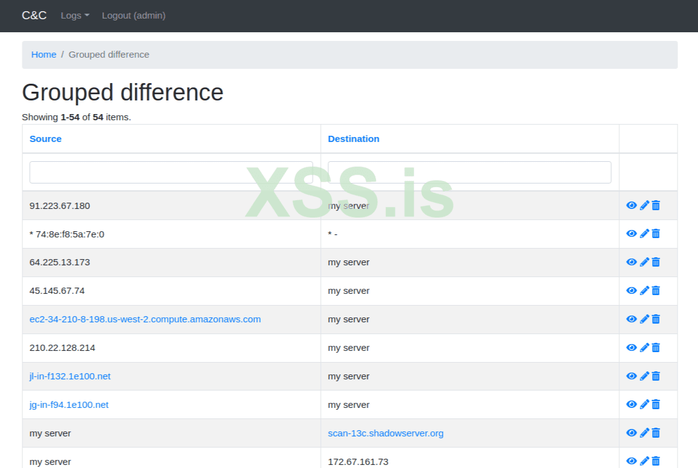
Task: Click the Grouped difference breadcrumb text
Action: coord(109,55)
